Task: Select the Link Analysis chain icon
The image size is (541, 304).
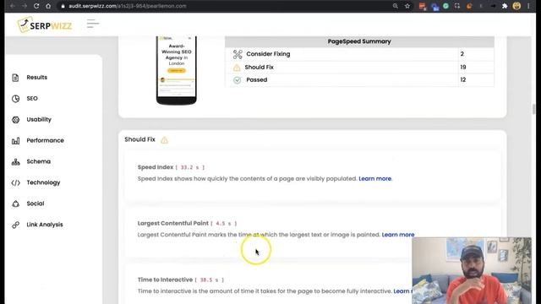Action: [x=15, y=225]
